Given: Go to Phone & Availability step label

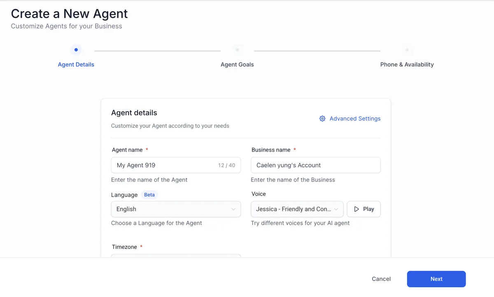Looking at the screenshot, I should [x=407, y=65].
